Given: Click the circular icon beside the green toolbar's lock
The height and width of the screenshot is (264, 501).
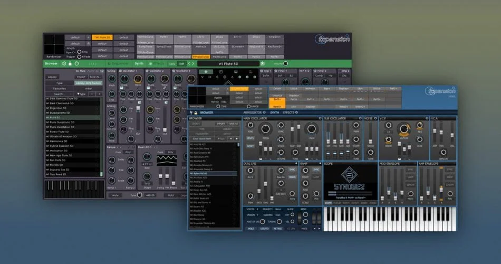Looking at the screenshot, I should tap(76, 64).
